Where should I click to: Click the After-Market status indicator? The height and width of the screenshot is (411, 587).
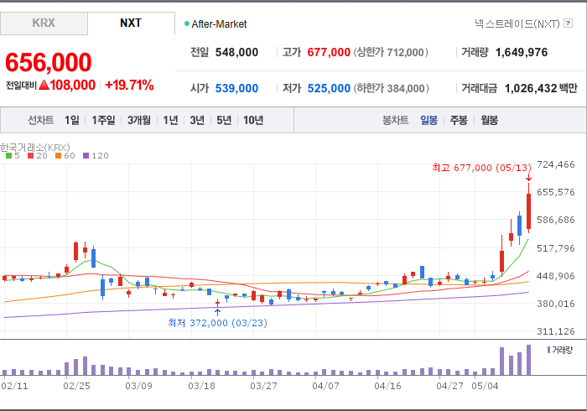pyautogui.click(x=216, y=24)
